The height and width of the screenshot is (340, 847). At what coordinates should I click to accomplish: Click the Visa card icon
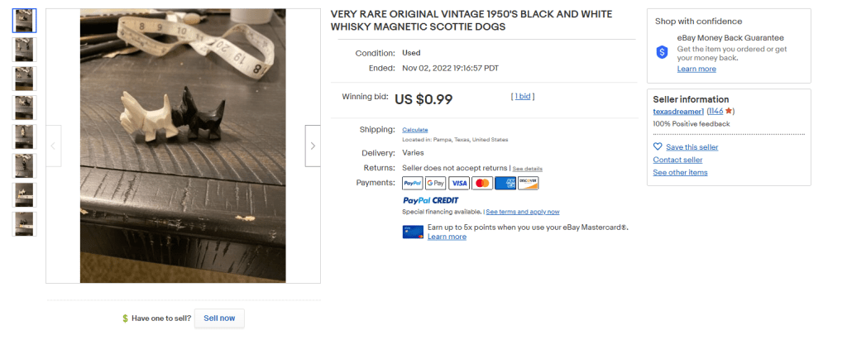(x=458, y=183)
